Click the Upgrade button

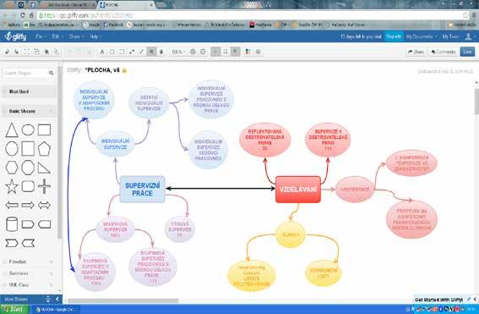click(x=394, y=36)
